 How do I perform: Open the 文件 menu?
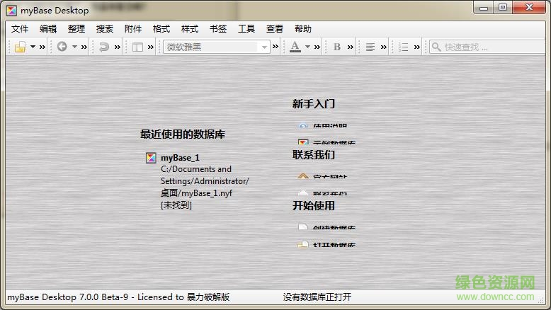20,29
